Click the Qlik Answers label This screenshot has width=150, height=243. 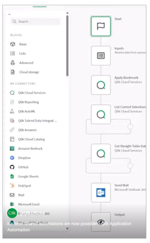(x=27, y=130)
